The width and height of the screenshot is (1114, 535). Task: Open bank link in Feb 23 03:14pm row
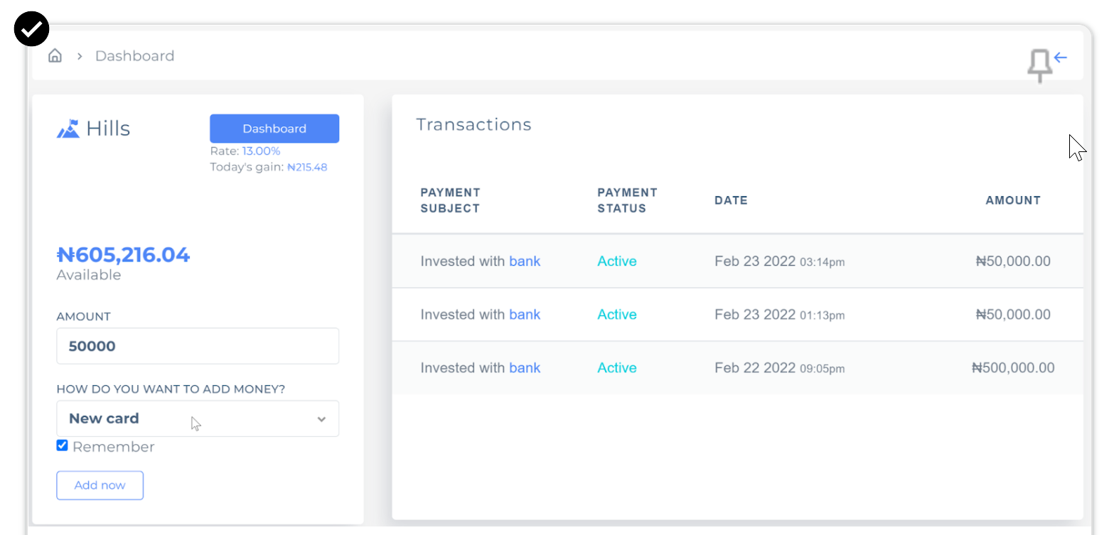pos(525,261)
